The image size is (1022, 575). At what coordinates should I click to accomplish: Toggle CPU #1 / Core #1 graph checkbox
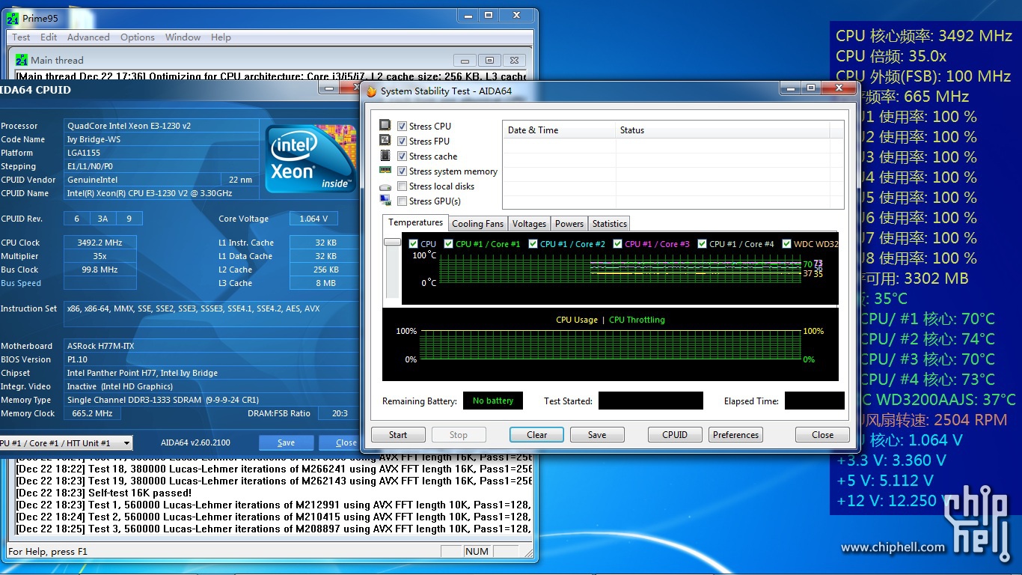[x=448, y=244]
